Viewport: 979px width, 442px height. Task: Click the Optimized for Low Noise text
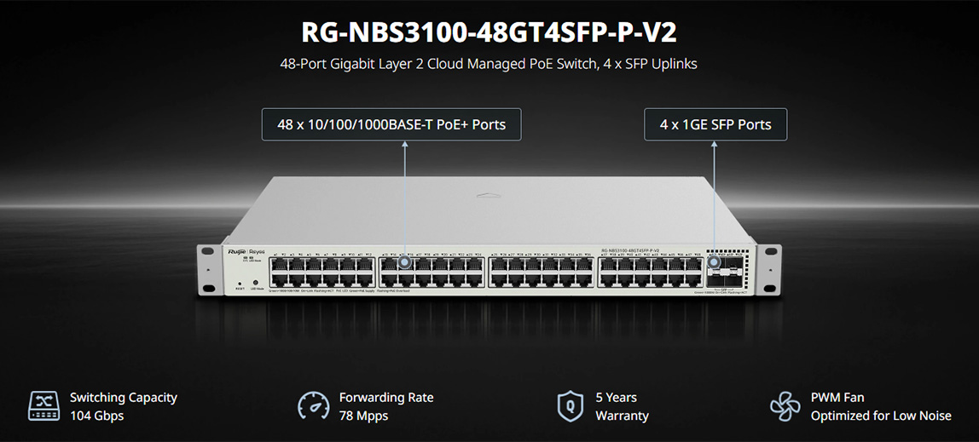881,416
